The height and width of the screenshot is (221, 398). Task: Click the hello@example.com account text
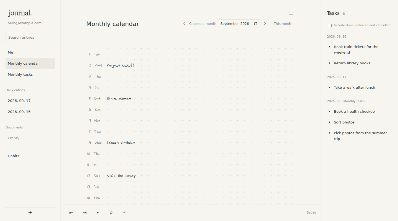click(25, 23)
